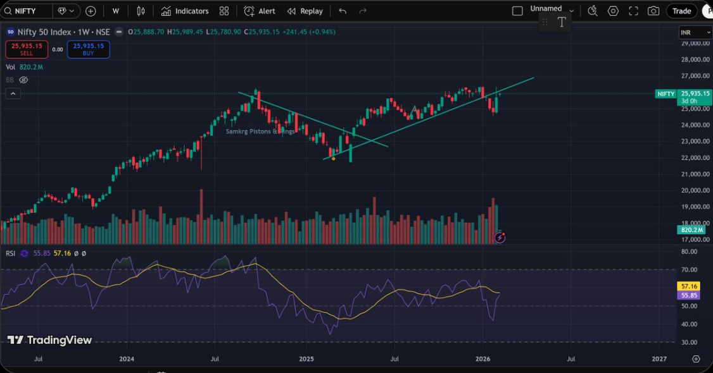Image resolution: width=713 pixels, height=373 pixels.
Task: Click the 27,000.00 price axis label
Action: (x=695, y=76)
